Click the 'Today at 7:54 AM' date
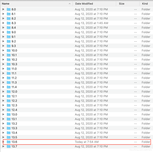The height and width of the screenshot is (152, 153). [87, 142]
